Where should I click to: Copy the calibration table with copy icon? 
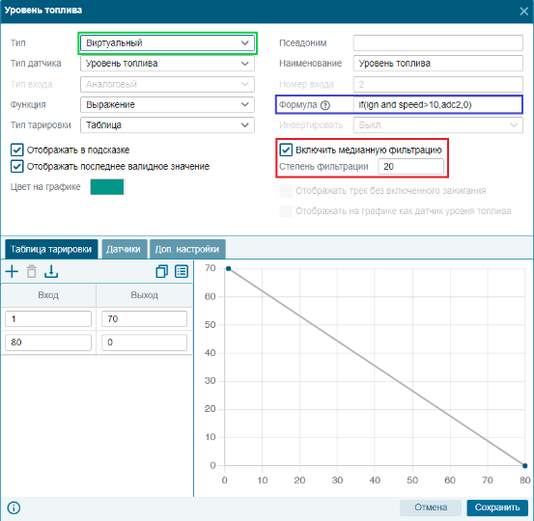pyautogui.click(x=162, y=271)
